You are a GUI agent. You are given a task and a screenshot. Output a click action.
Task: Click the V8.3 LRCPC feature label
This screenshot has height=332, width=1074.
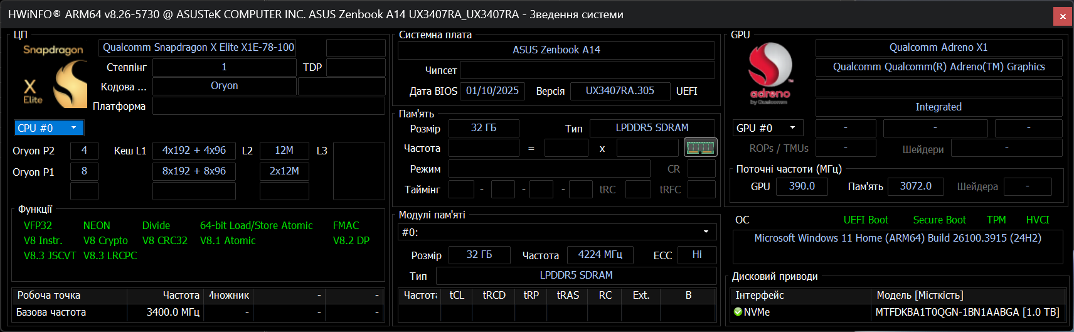click(x=110, y=256)
